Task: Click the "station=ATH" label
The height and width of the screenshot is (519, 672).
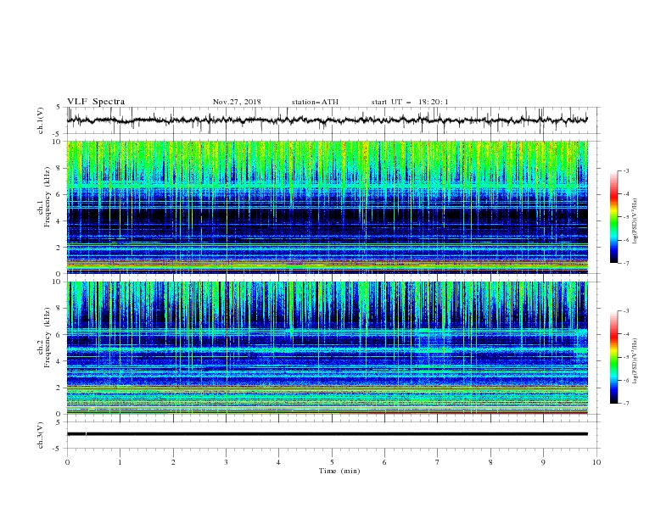Action: [x=315, y=102]
